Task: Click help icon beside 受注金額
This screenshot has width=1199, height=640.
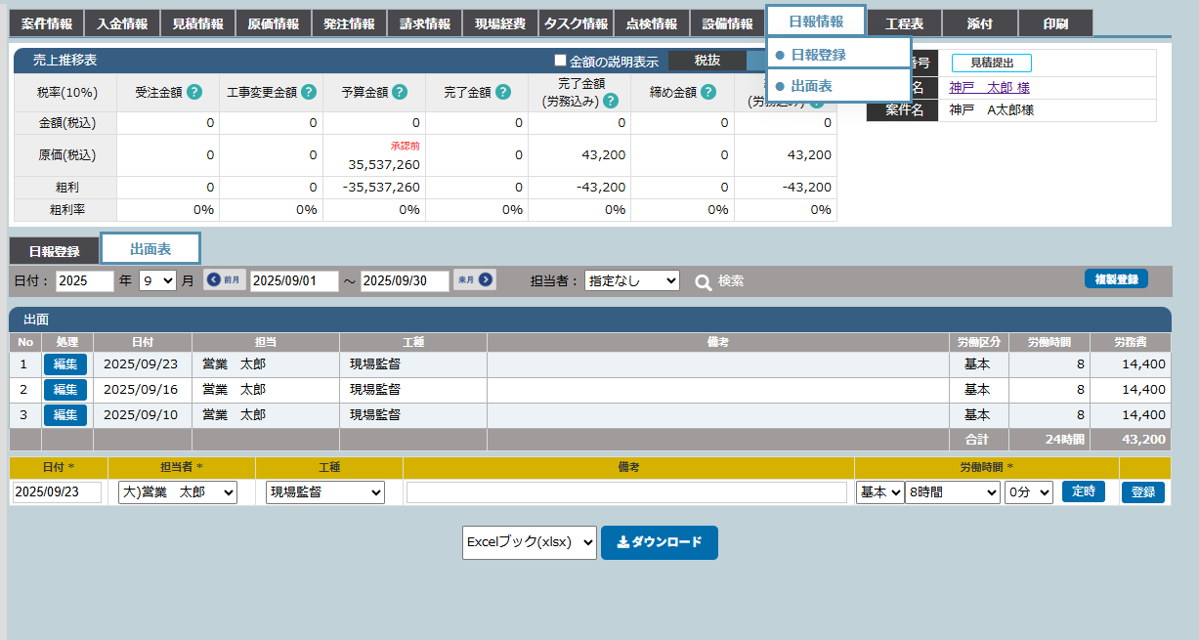Action: click(194, 93)
